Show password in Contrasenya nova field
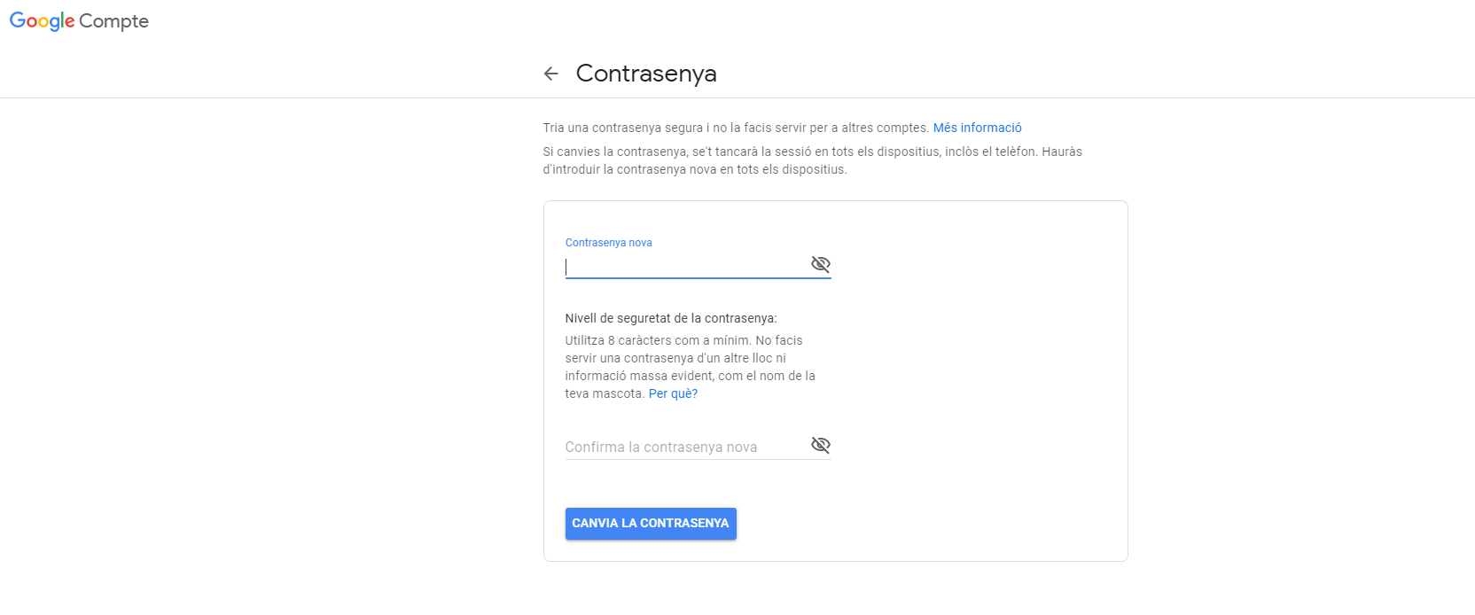The image size is (1475, 615). [821, 264]
